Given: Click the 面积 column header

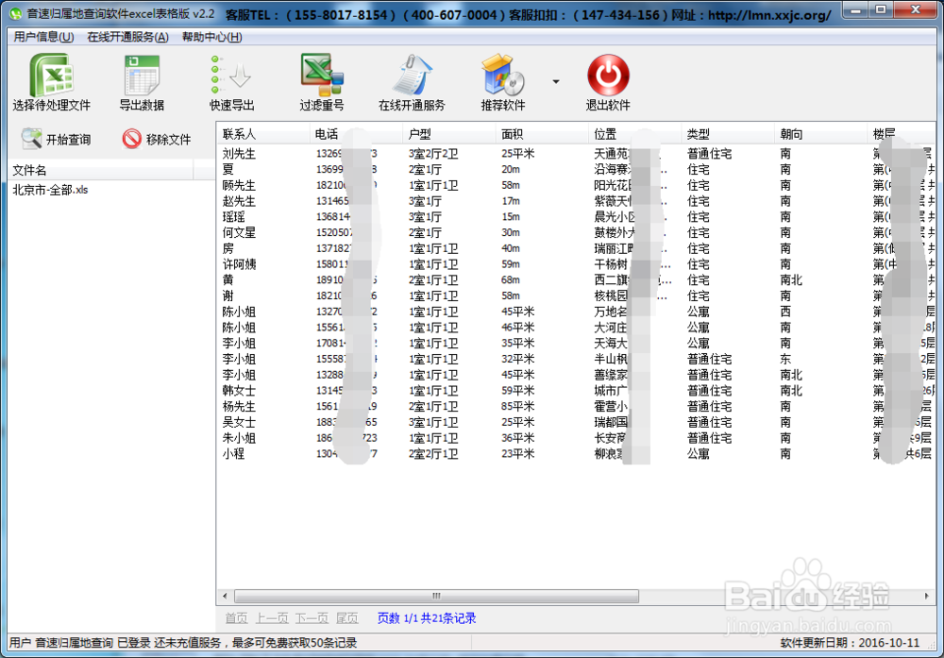Looking at the screenshot, I should 542,134.
